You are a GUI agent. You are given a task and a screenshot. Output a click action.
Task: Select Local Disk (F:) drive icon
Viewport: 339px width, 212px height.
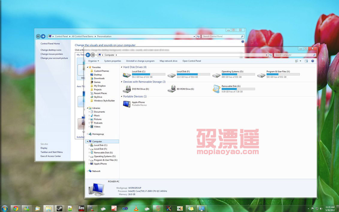tap(172, 75)
